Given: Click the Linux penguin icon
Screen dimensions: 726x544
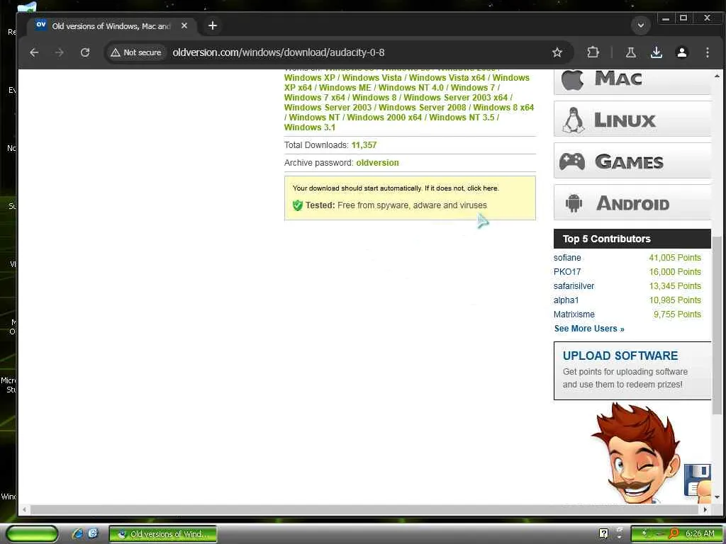Looking at the screenshot, I should click(573, 120).
